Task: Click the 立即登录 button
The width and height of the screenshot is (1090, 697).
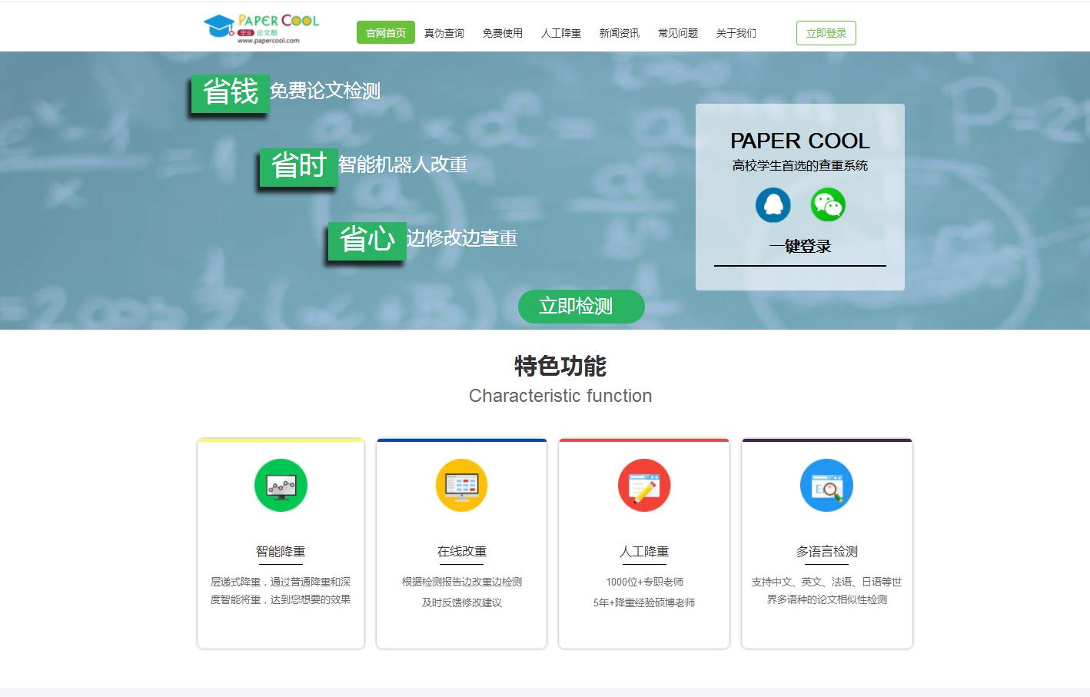Action: point(826,33)
